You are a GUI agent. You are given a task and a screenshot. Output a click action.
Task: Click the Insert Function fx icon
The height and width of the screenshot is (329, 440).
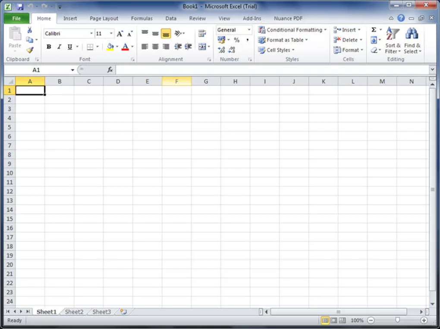point(110,70)
